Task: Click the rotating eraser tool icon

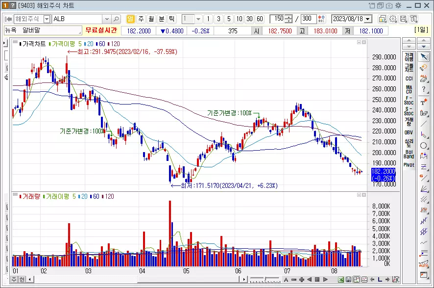Action: pos(424,68)
